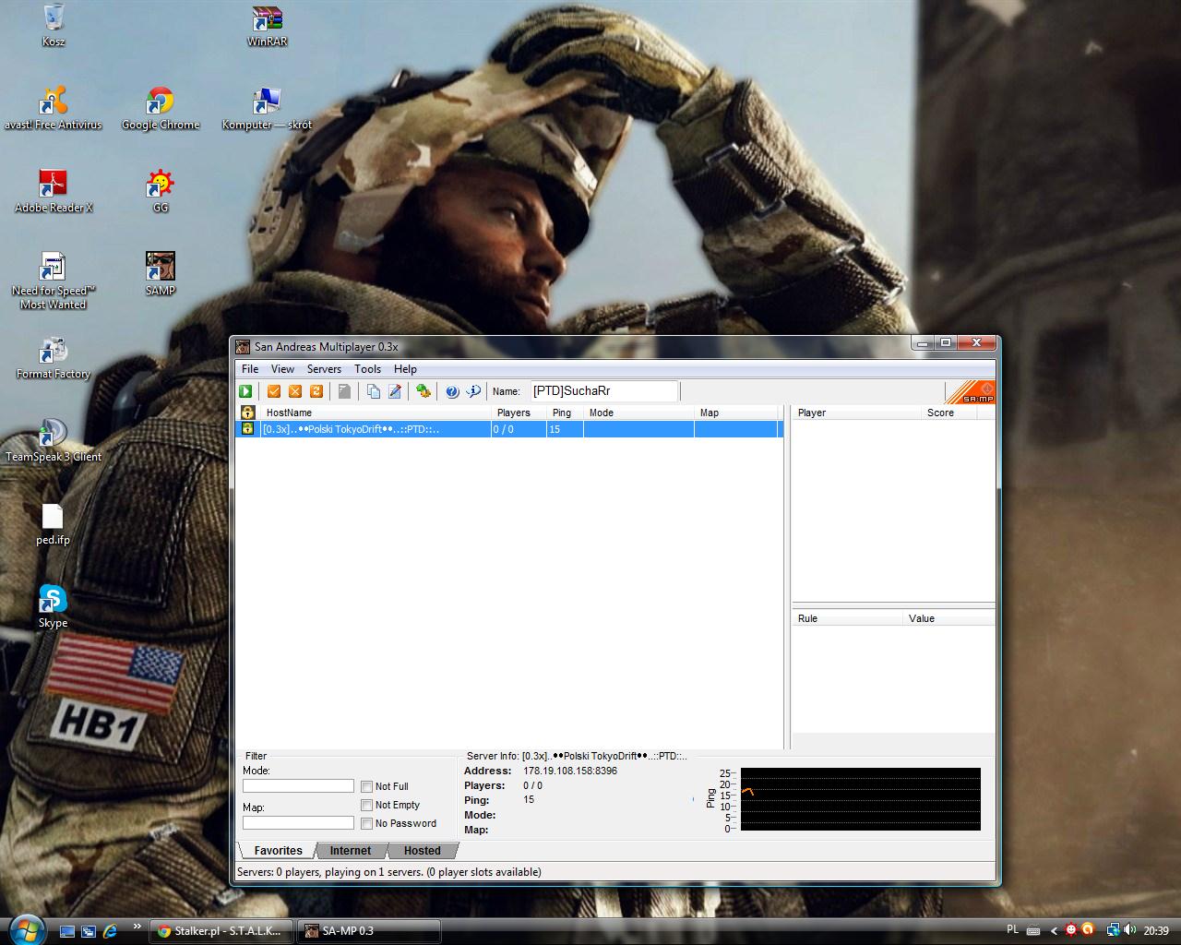Select the ped.ifp file on desktop
Image resolution: width=1181 pixels, height=945 pixels.
point(54,523)
